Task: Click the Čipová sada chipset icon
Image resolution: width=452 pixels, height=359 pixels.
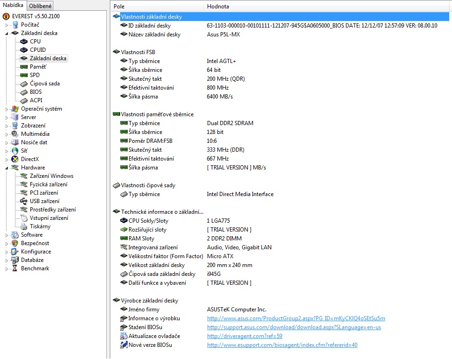Action: (24, 84)
